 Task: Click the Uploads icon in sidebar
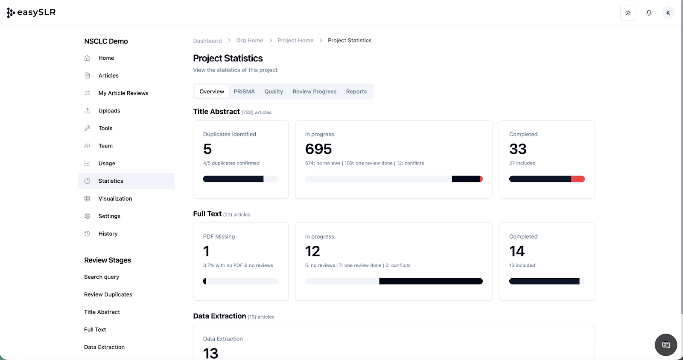pos(88,111)
